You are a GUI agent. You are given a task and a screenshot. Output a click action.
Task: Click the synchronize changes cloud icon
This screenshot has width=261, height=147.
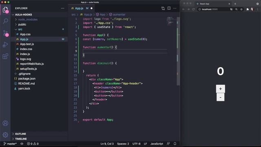pyautogui.click(x=22, y=144)
